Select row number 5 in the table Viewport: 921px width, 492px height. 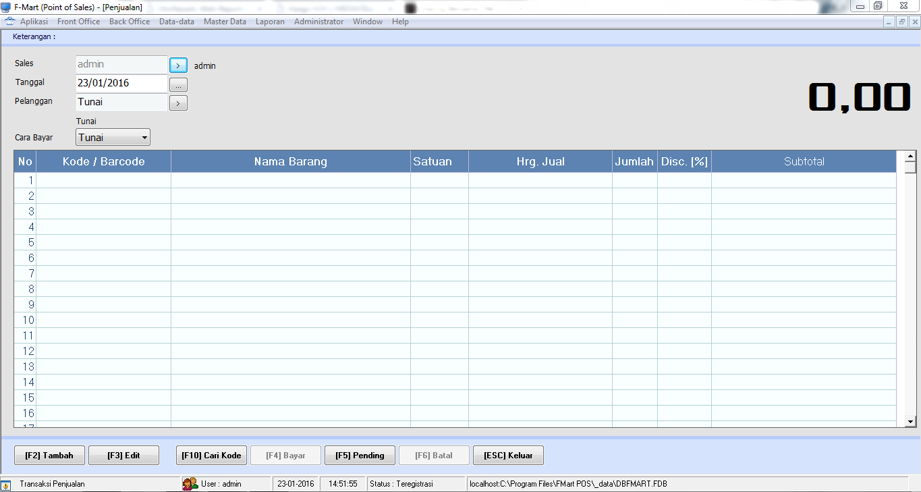point(455,242)
